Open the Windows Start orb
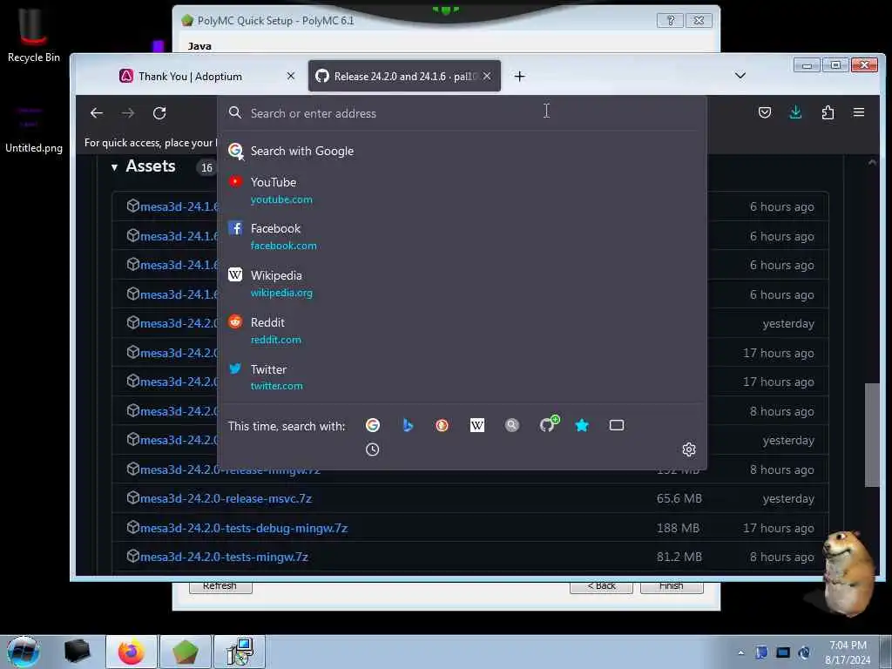892x669 pixels. click(23, 652)
